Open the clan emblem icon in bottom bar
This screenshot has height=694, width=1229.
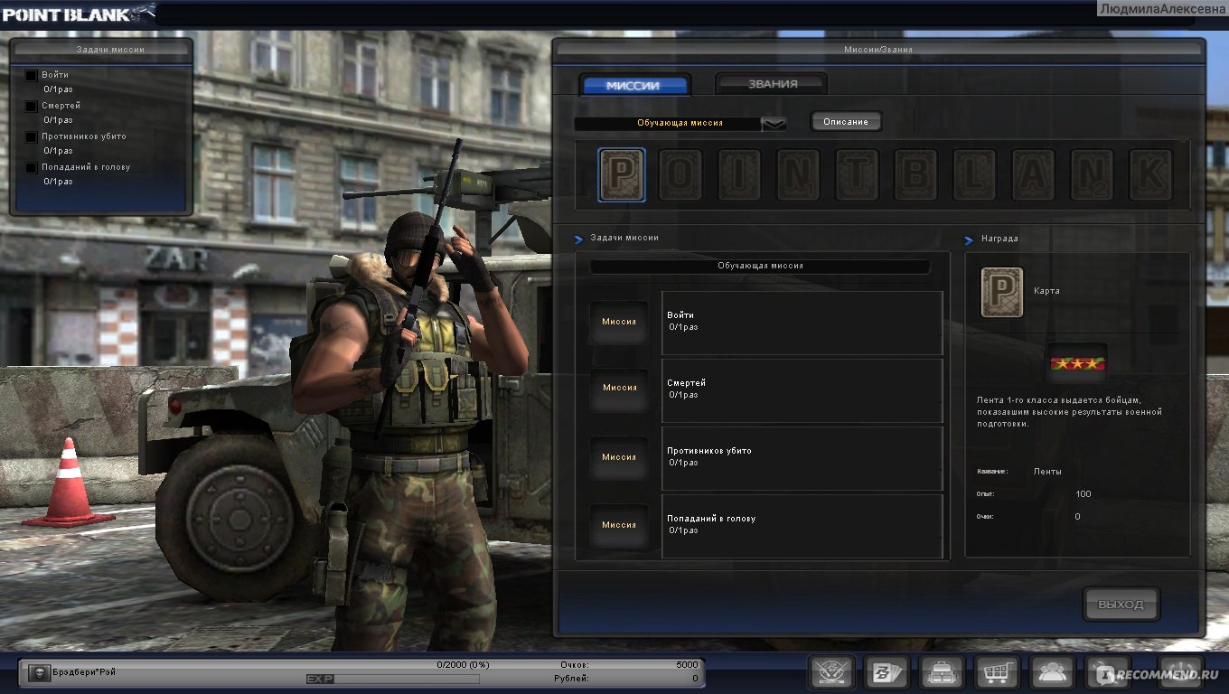tap(830, 673)
